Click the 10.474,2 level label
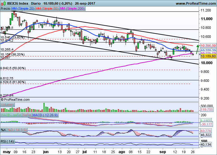Viewport: 217px width, 155px height. click(x=7, y=41)
